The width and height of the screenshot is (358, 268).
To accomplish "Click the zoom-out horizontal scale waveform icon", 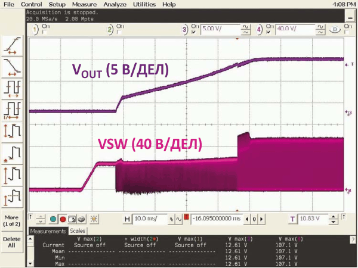I will pyautogui.click(x=171, y=219).
